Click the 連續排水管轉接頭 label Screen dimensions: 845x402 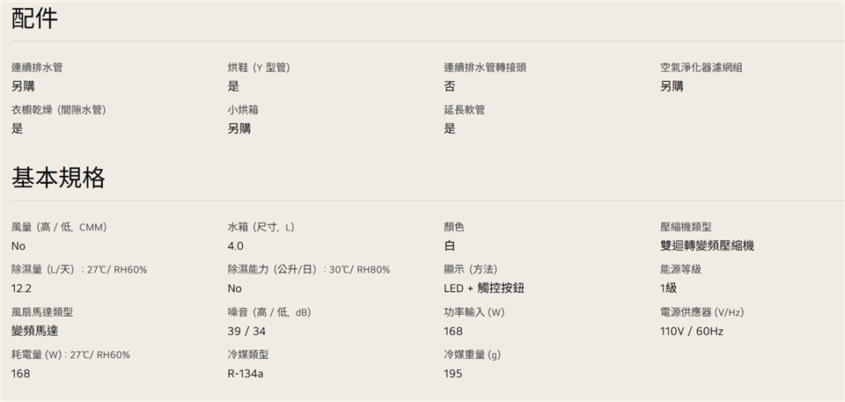pos(485,68)
